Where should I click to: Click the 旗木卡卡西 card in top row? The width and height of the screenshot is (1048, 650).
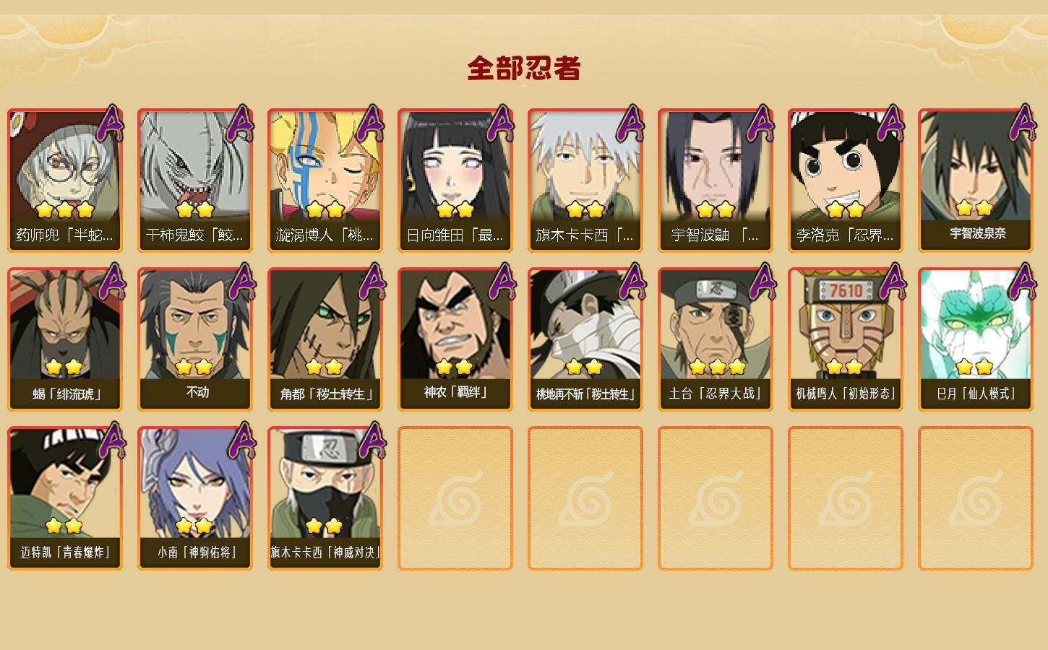point(585,181)
